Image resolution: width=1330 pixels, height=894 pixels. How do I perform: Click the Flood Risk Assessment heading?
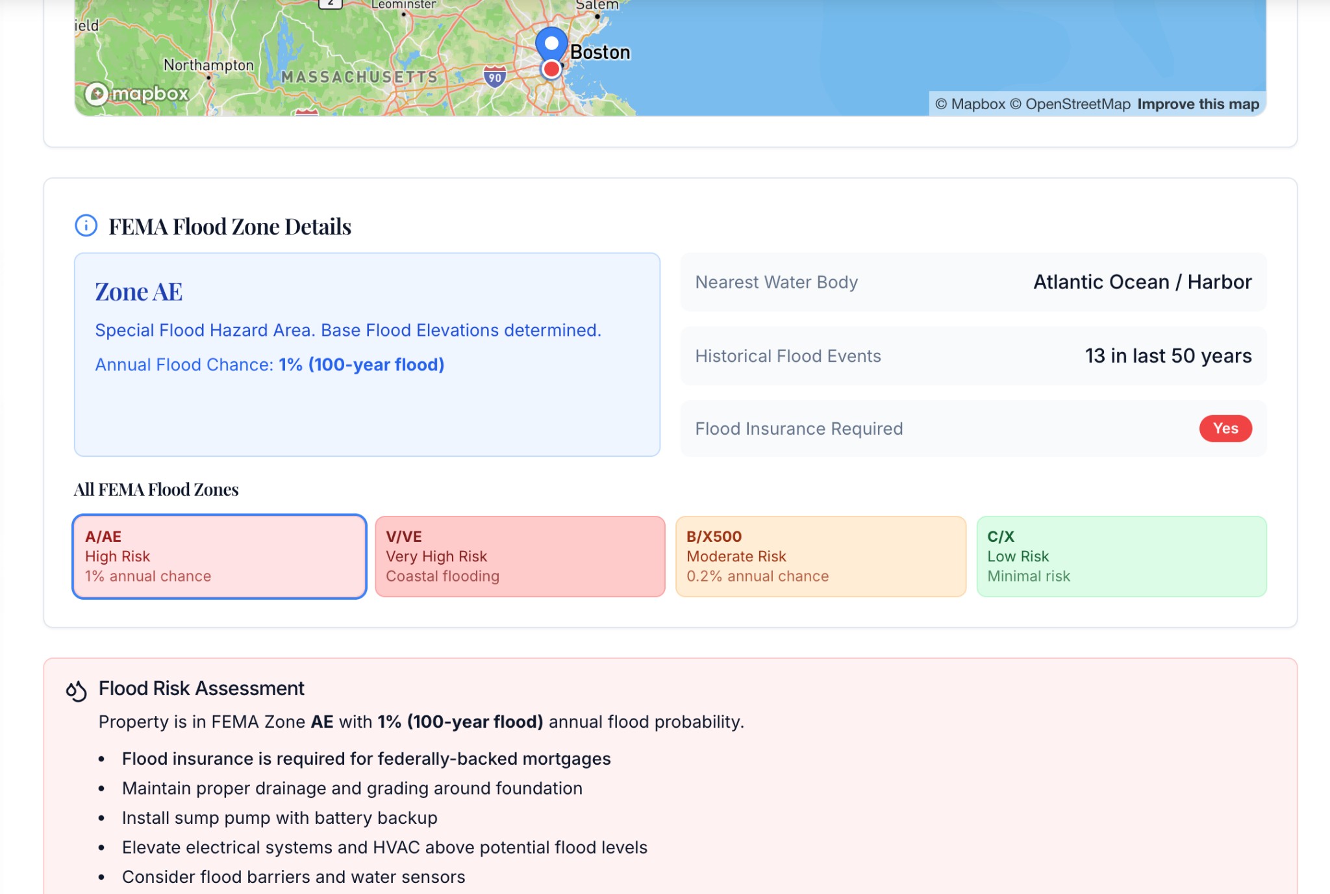pyautogui.click(x=201, y=688)
